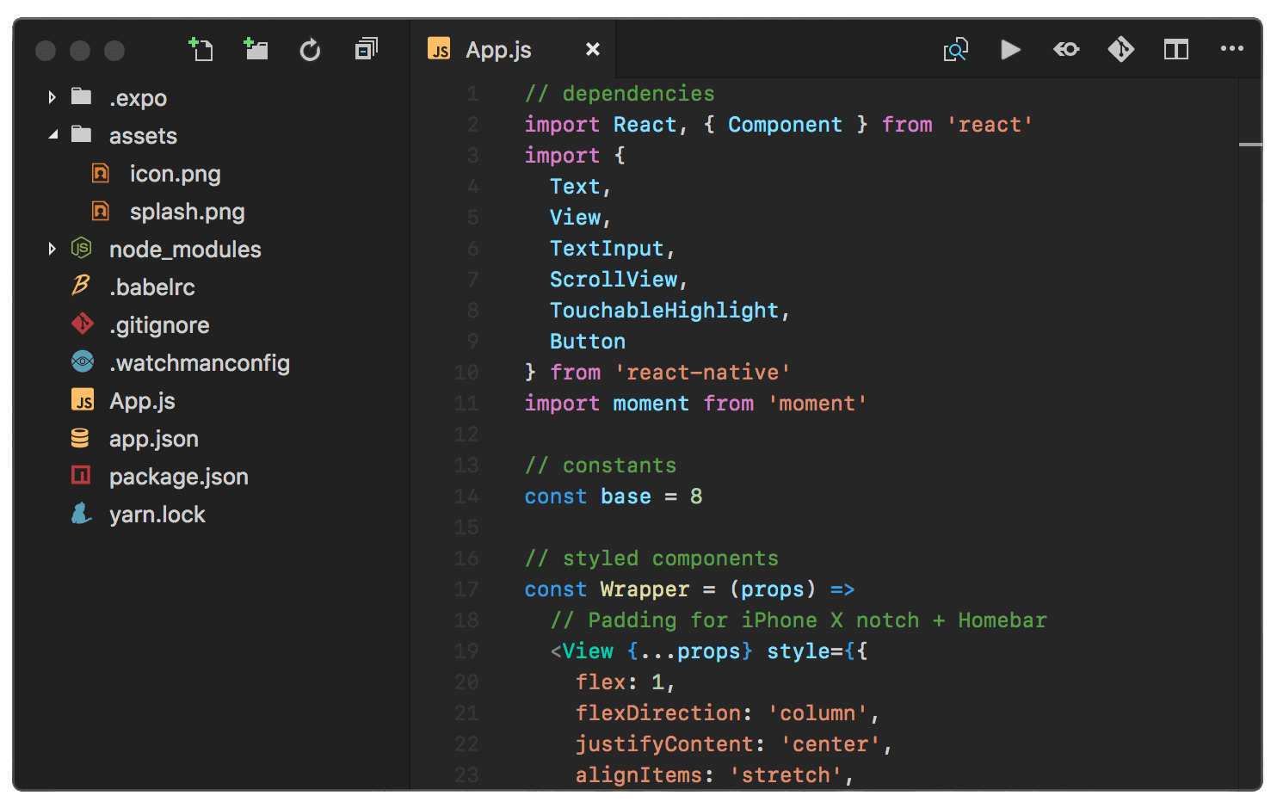Collapse the assets folder arrow
Viewport: 1277px width, 808px height.
(53, 135)
